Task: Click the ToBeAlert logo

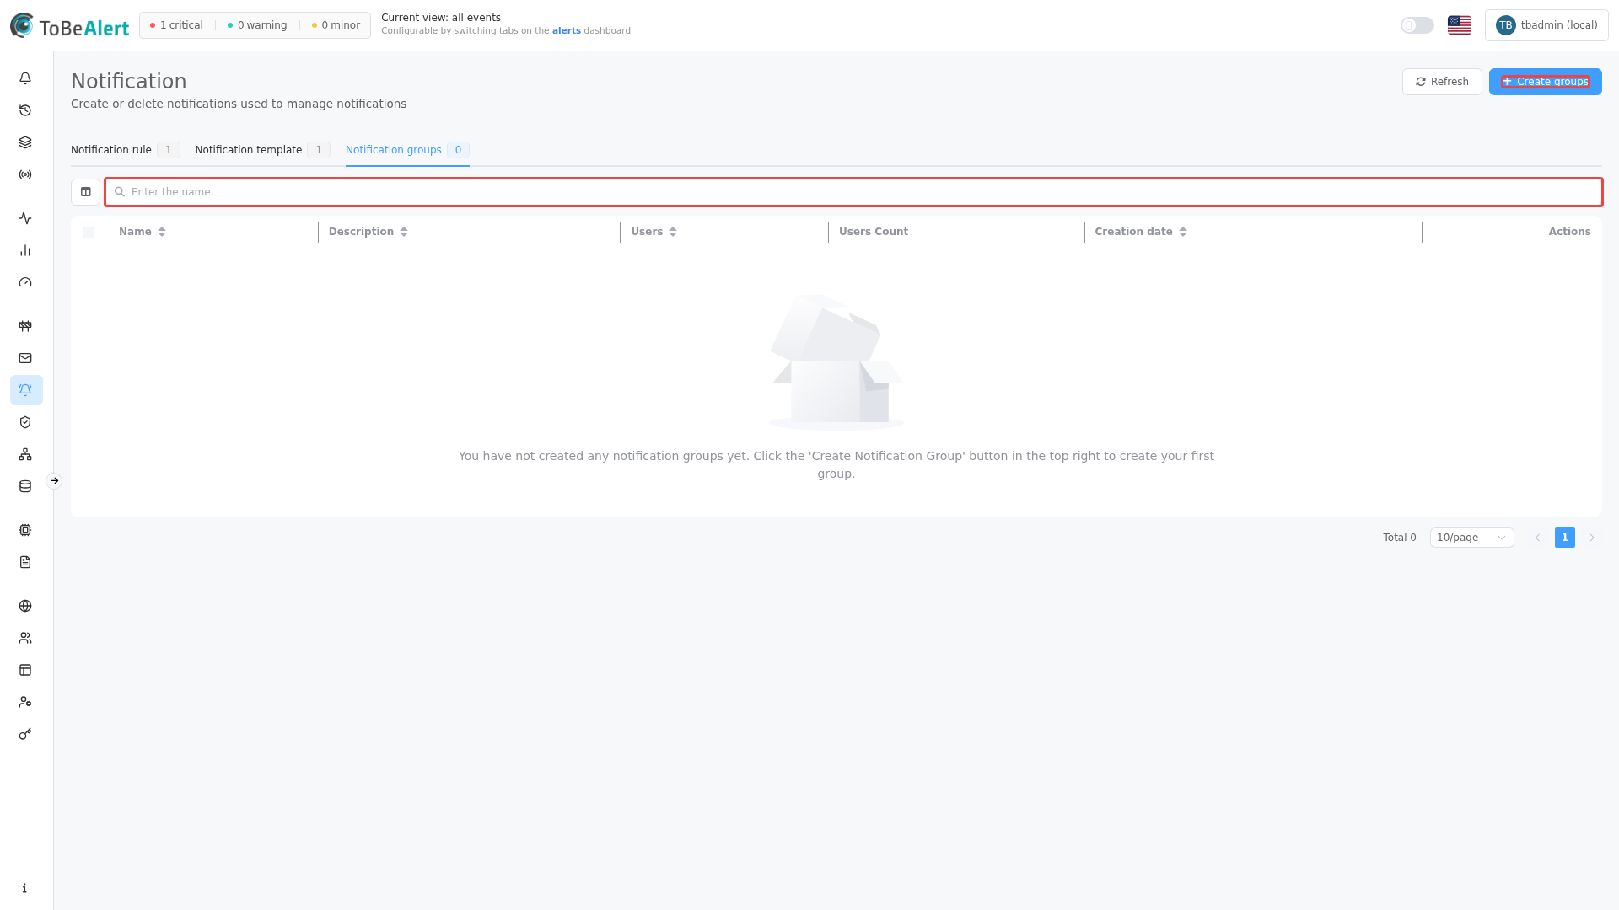Action: [x=69, y=26]
